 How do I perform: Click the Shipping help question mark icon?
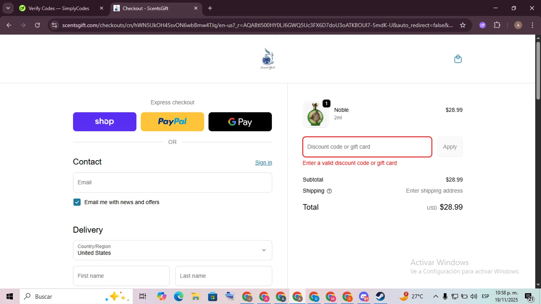329,191
